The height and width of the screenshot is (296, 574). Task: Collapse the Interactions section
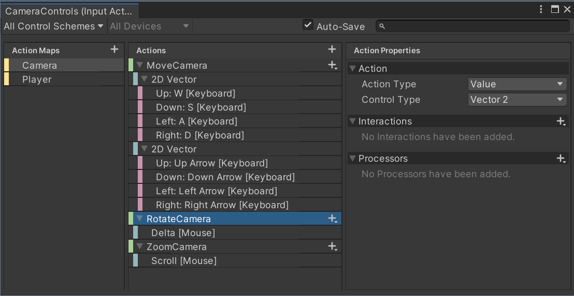353,121
